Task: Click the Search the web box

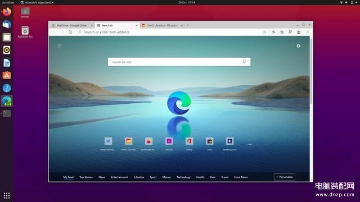Action: [179, 62]
